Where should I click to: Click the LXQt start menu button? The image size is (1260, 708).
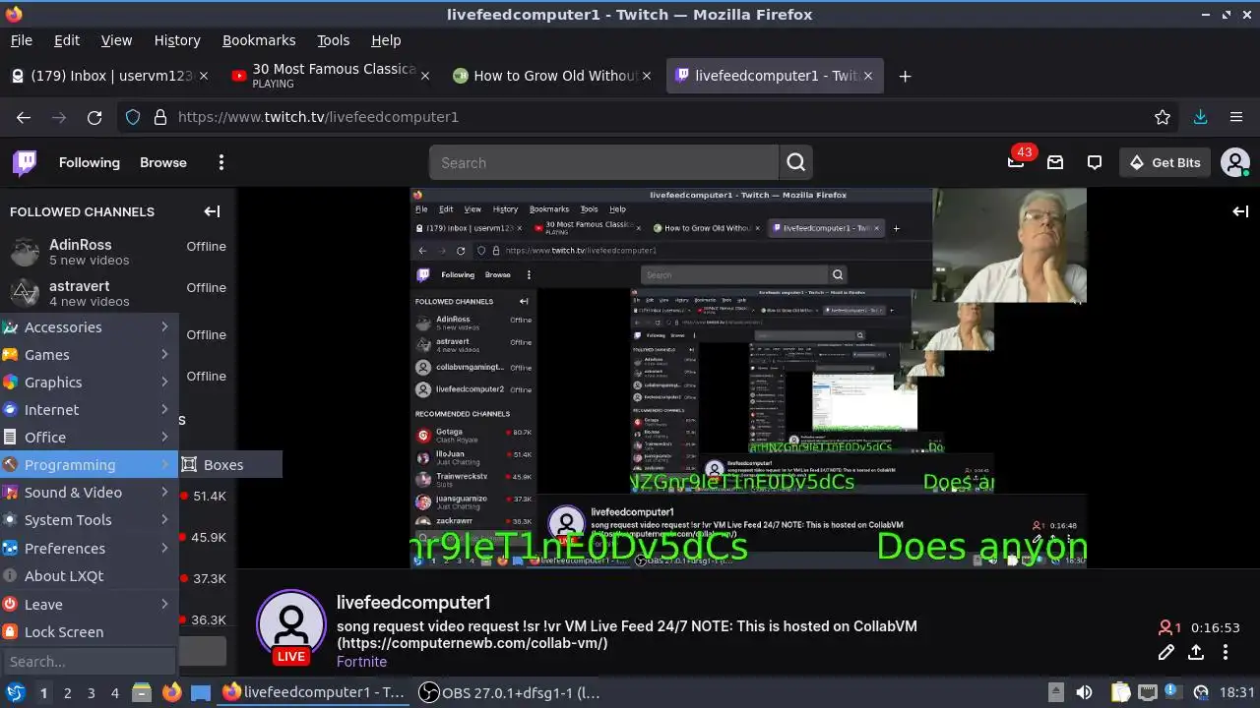pos(16,692)
